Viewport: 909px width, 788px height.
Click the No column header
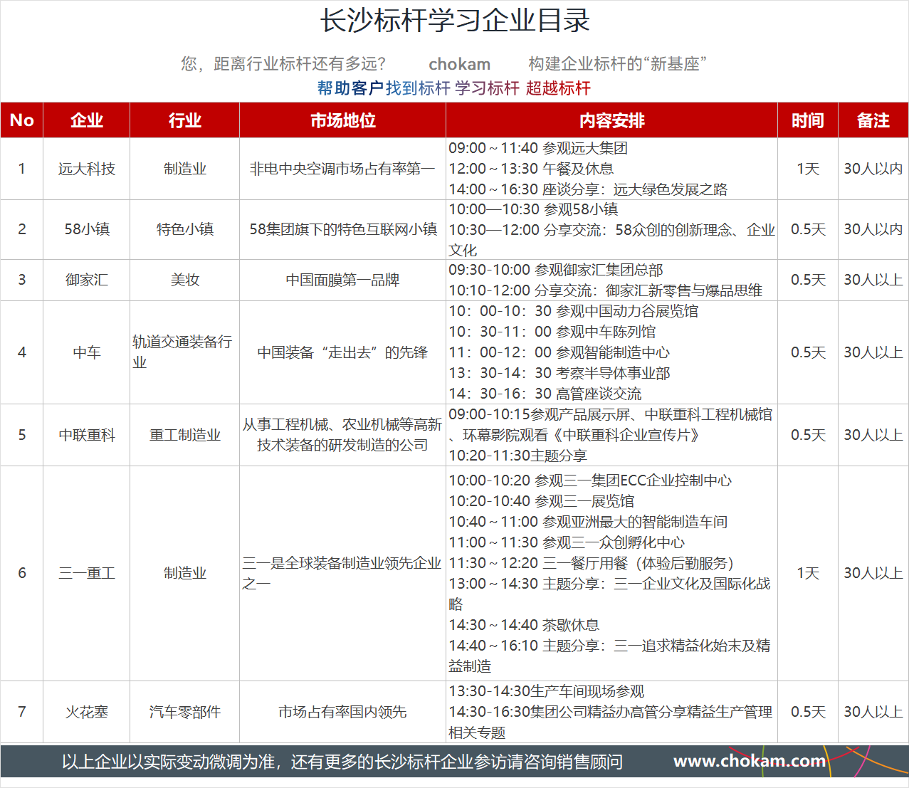click(x=22, y=120)
